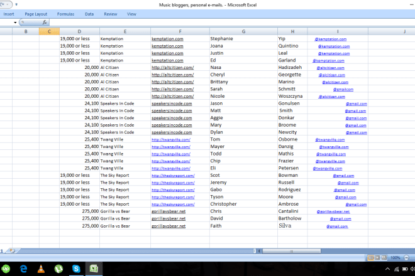
Task: Select '19,000 or less' cell in Justin row
Action: [x=79, y=53]
